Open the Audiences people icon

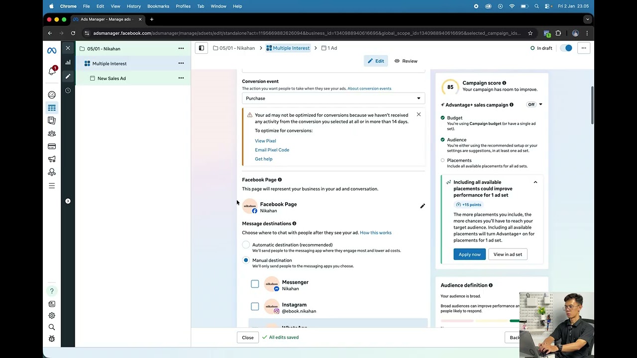52,133
